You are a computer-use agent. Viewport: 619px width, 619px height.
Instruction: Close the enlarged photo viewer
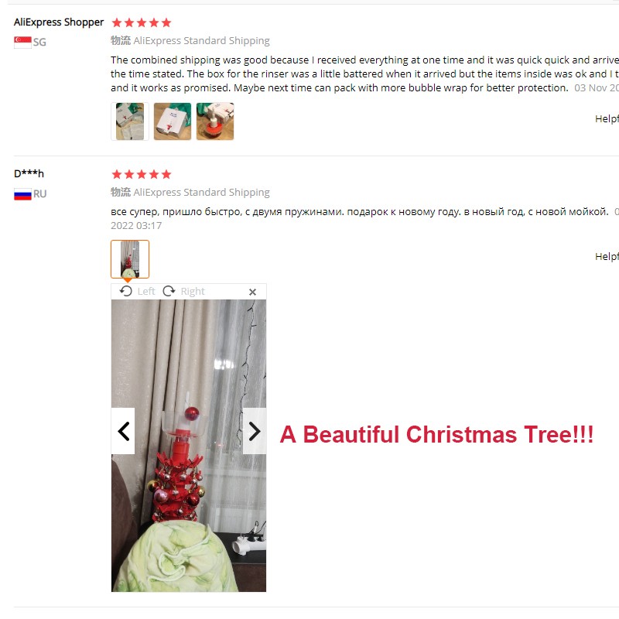click(253, 292)
